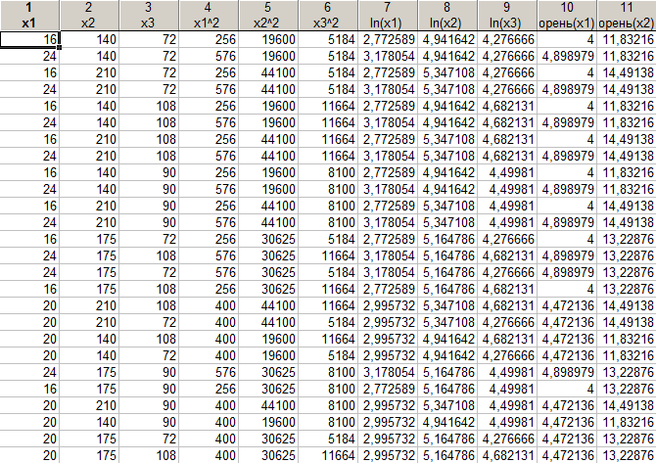Screen dimensions: 656x463
Task: Select the ln(x2) column header
Action: coord(447,15)
